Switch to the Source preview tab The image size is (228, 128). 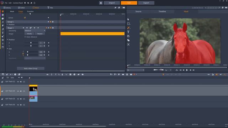138,11
